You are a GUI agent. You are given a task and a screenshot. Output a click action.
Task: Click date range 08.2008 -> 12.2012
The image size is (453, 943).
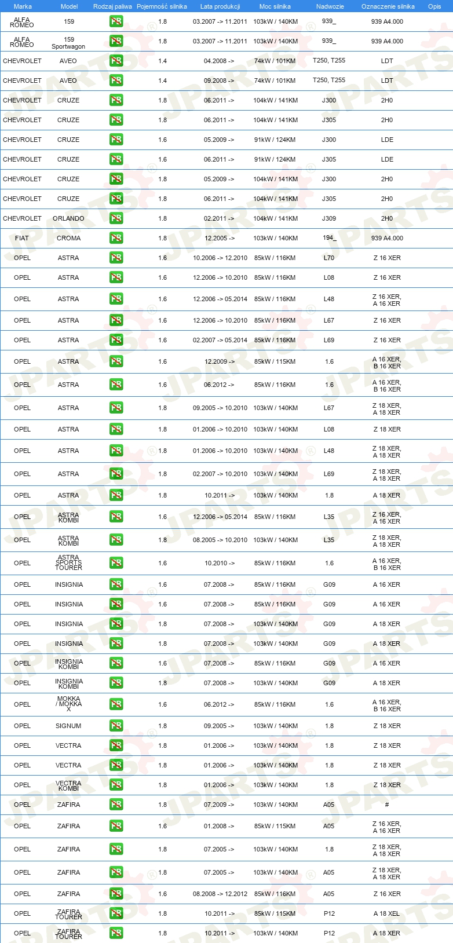pos(220,894)
